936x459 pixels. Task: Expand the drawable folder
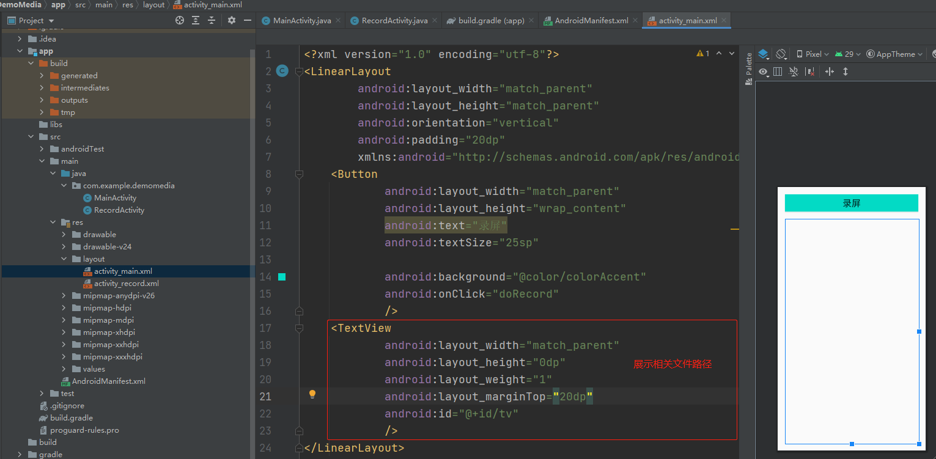click(64, 235)
